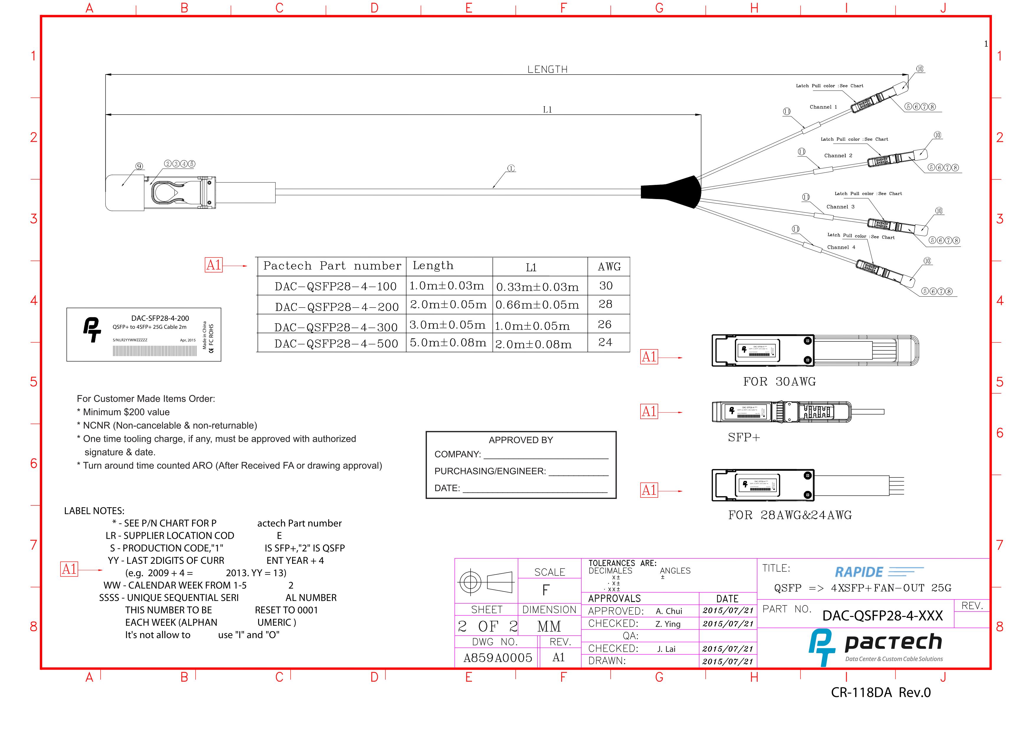Viewport: 1035px width, 731px height.
Task: Click the A1 flag next to 30AWG connector
Action: 649,357
